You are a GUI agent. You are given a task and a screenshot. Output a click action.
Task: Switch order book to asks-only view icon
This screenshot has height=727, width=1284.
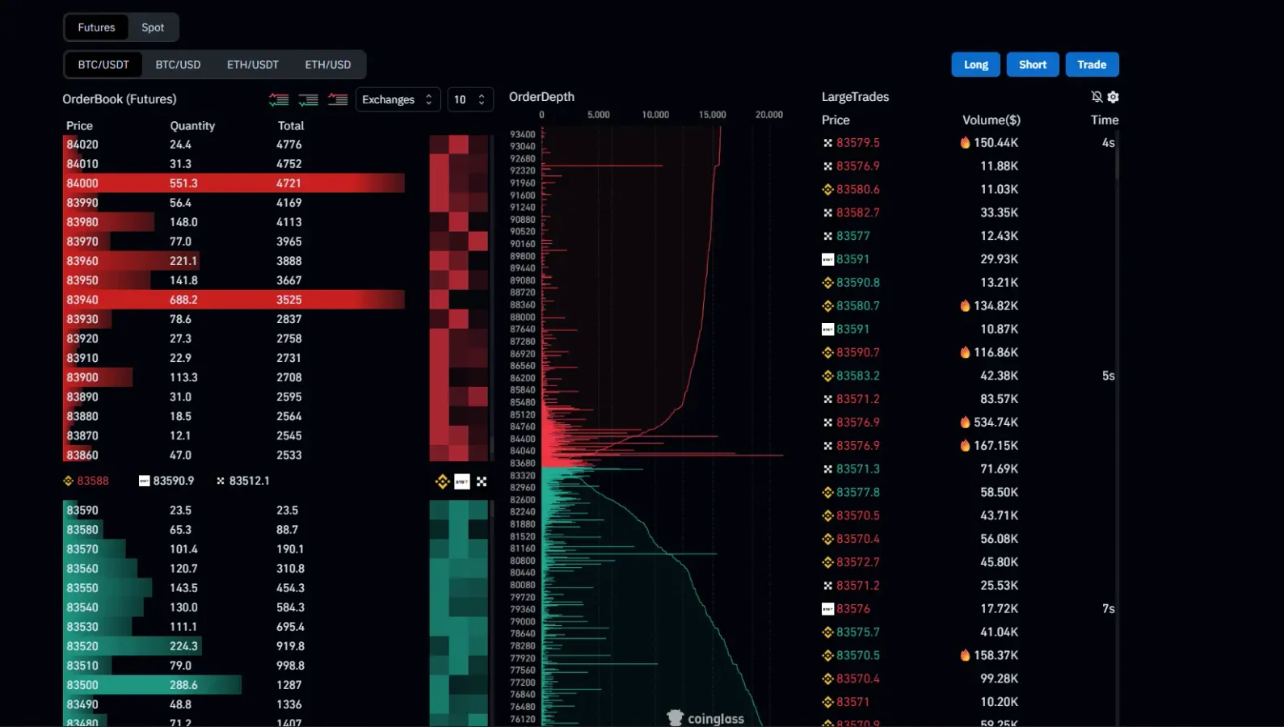coord(338,99)
